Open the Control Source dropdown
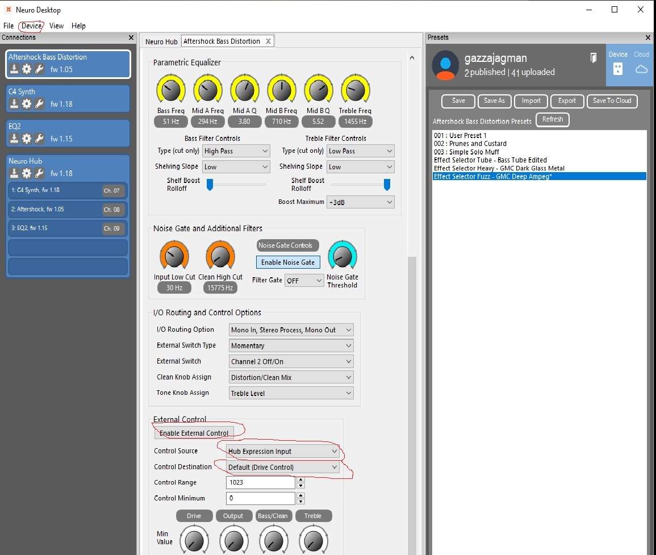This screenshot has height=555, width=656. point(282,451)
